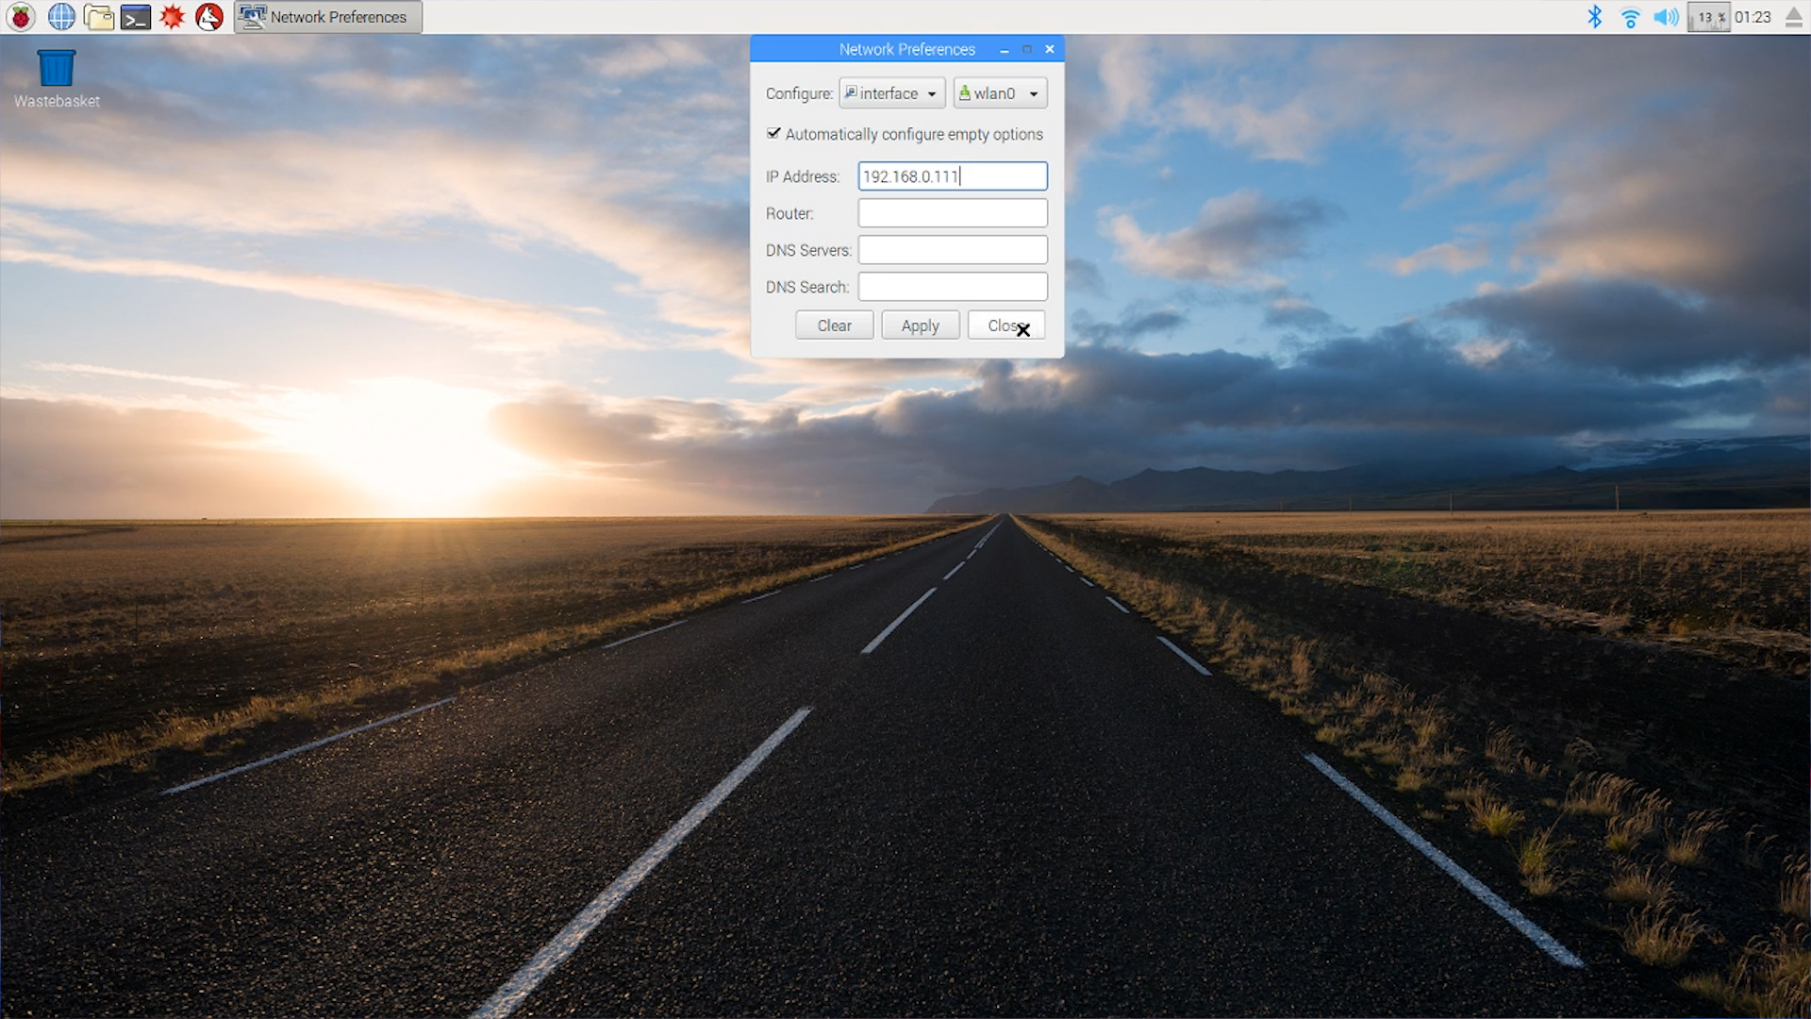Open the wlan0 interface dropdown
The image size is (1811, 1019).
point(1000,93)
